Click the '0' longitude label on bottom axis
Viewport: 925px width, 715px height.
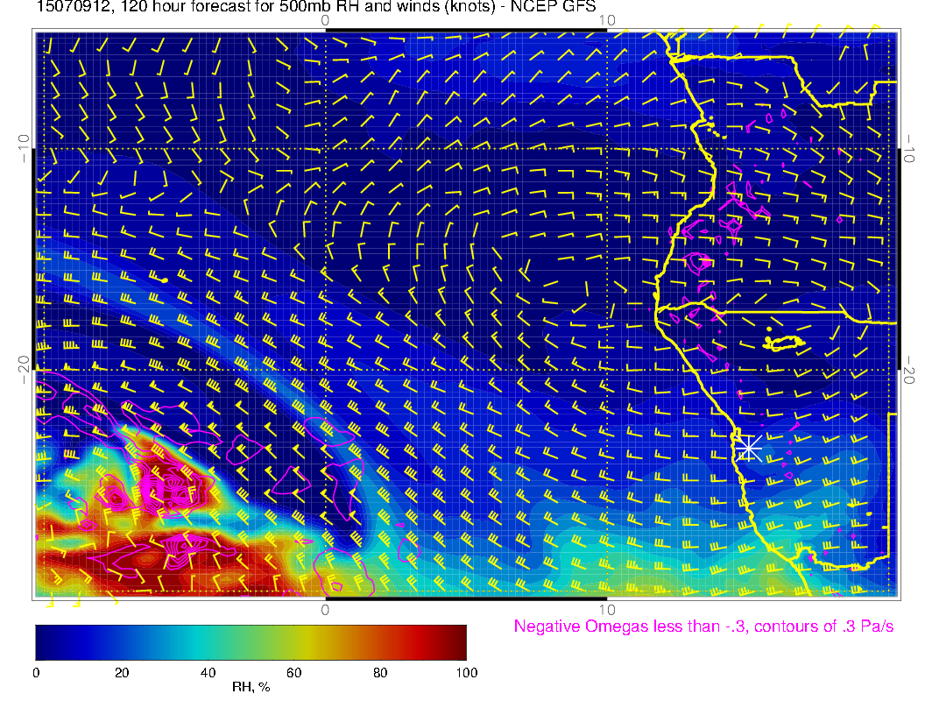[325, 609]
